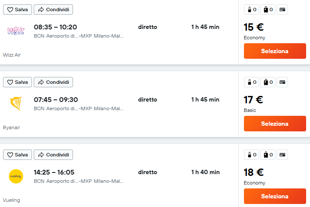The image size is (310, 207).
Task: Open the Vueling 14:25 – 16:05 flight details
Action: coord(54,172)
